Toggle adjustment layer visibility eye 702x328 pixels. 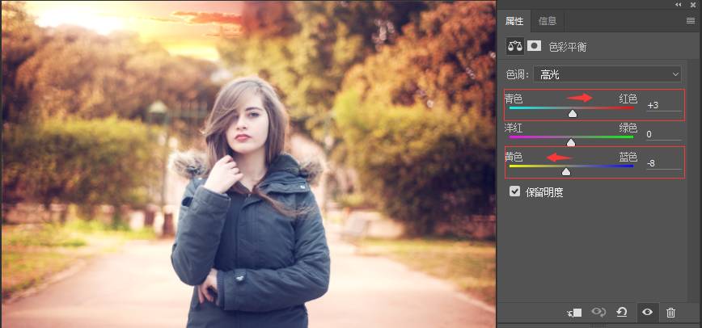[x=647, y=313]
